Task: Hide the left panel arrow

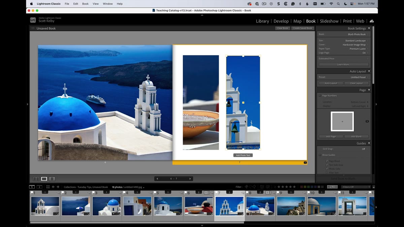Action: (x=28, y=104)
